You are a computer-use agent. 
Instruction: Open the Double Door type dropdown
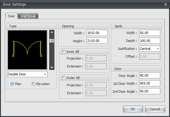(27, 74)
